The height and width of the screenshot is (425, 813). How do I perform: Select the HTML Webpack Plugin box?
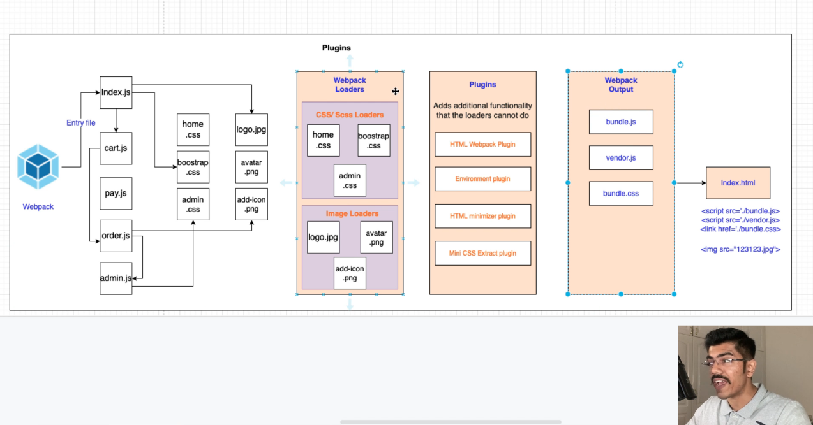coord(482,144)
